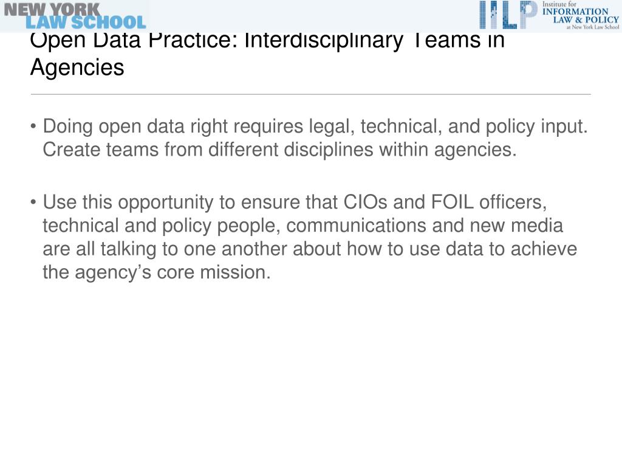Click the 'Create teams from different disciplines' sentence

(279, 150)
